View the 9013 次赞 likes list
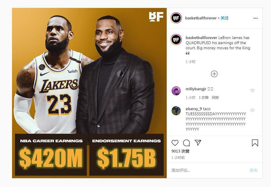This screenshot has height=187, width=271. [x=180, y=151]
